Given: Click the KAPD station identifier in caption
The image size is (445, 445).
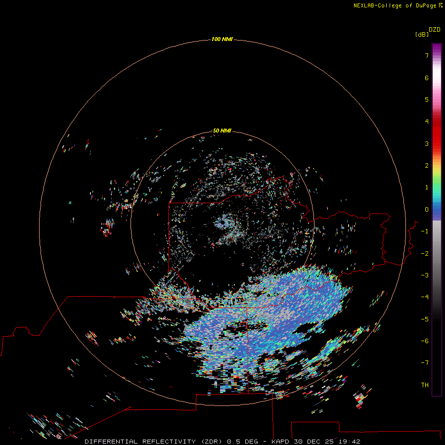Looking at the screenshot, I should tap(280, 442).
